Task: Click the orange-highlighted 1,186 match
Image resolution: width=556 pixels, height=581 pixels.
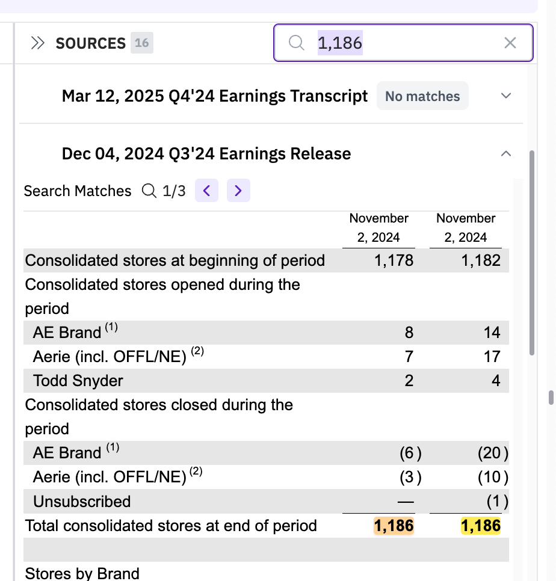Action: click(x=394, y=526)
